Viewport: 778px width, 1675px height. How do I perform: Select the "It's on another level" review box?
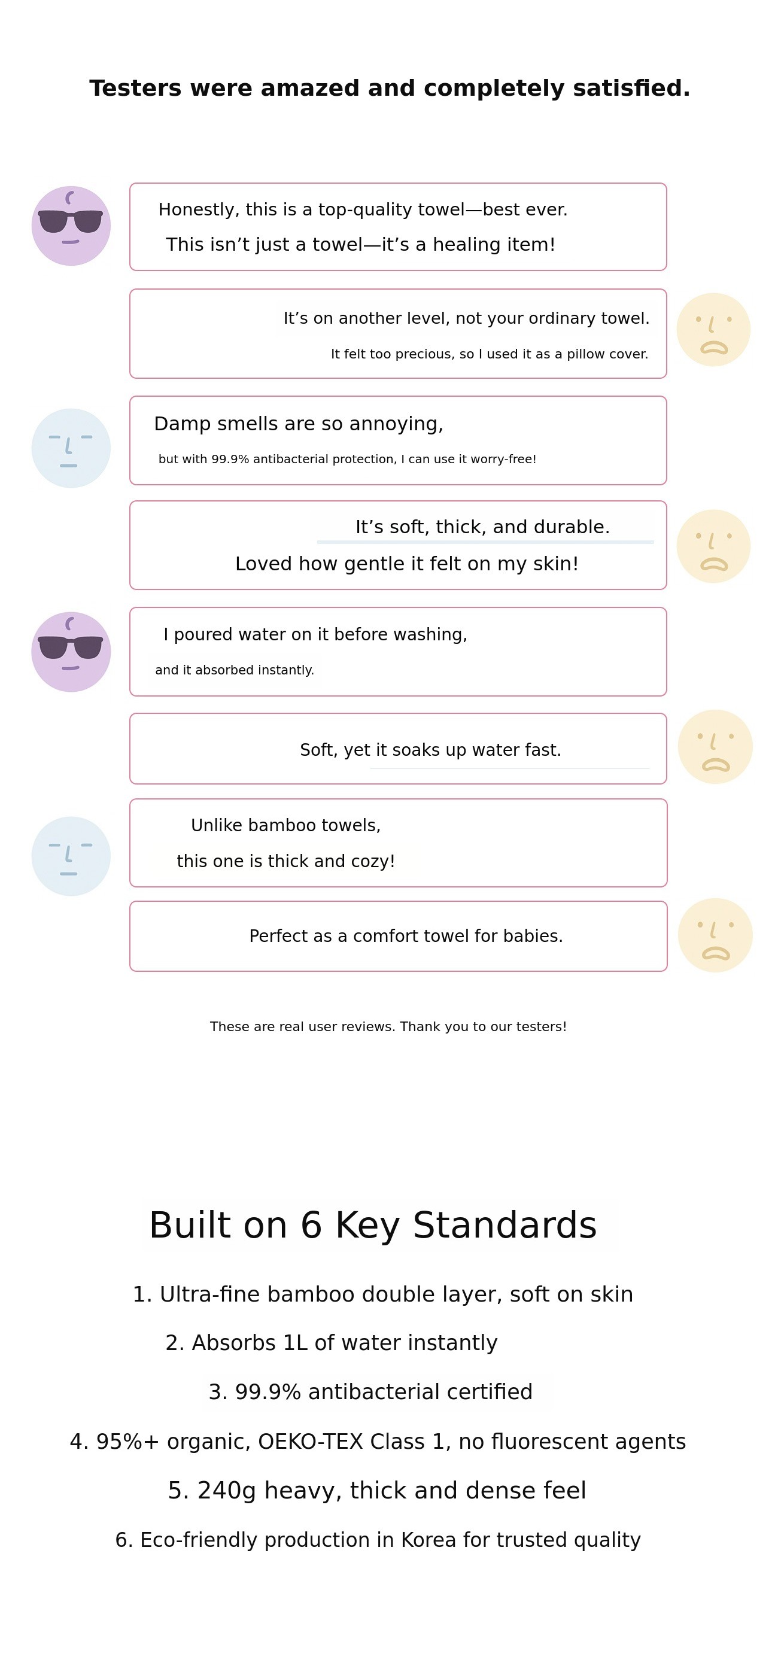click(x=397, y=333)
